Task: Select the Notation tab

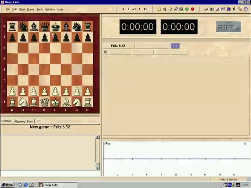Action: click(x=6, y=121)
